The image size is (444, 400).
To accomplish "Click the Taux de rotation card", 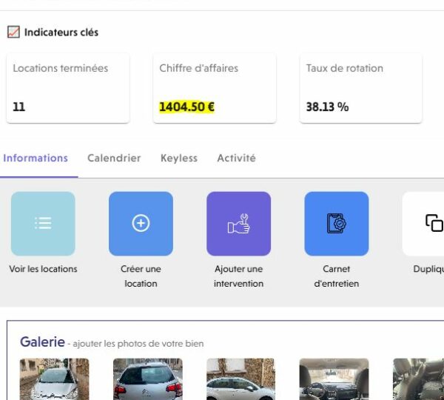I will coord(361,87).
